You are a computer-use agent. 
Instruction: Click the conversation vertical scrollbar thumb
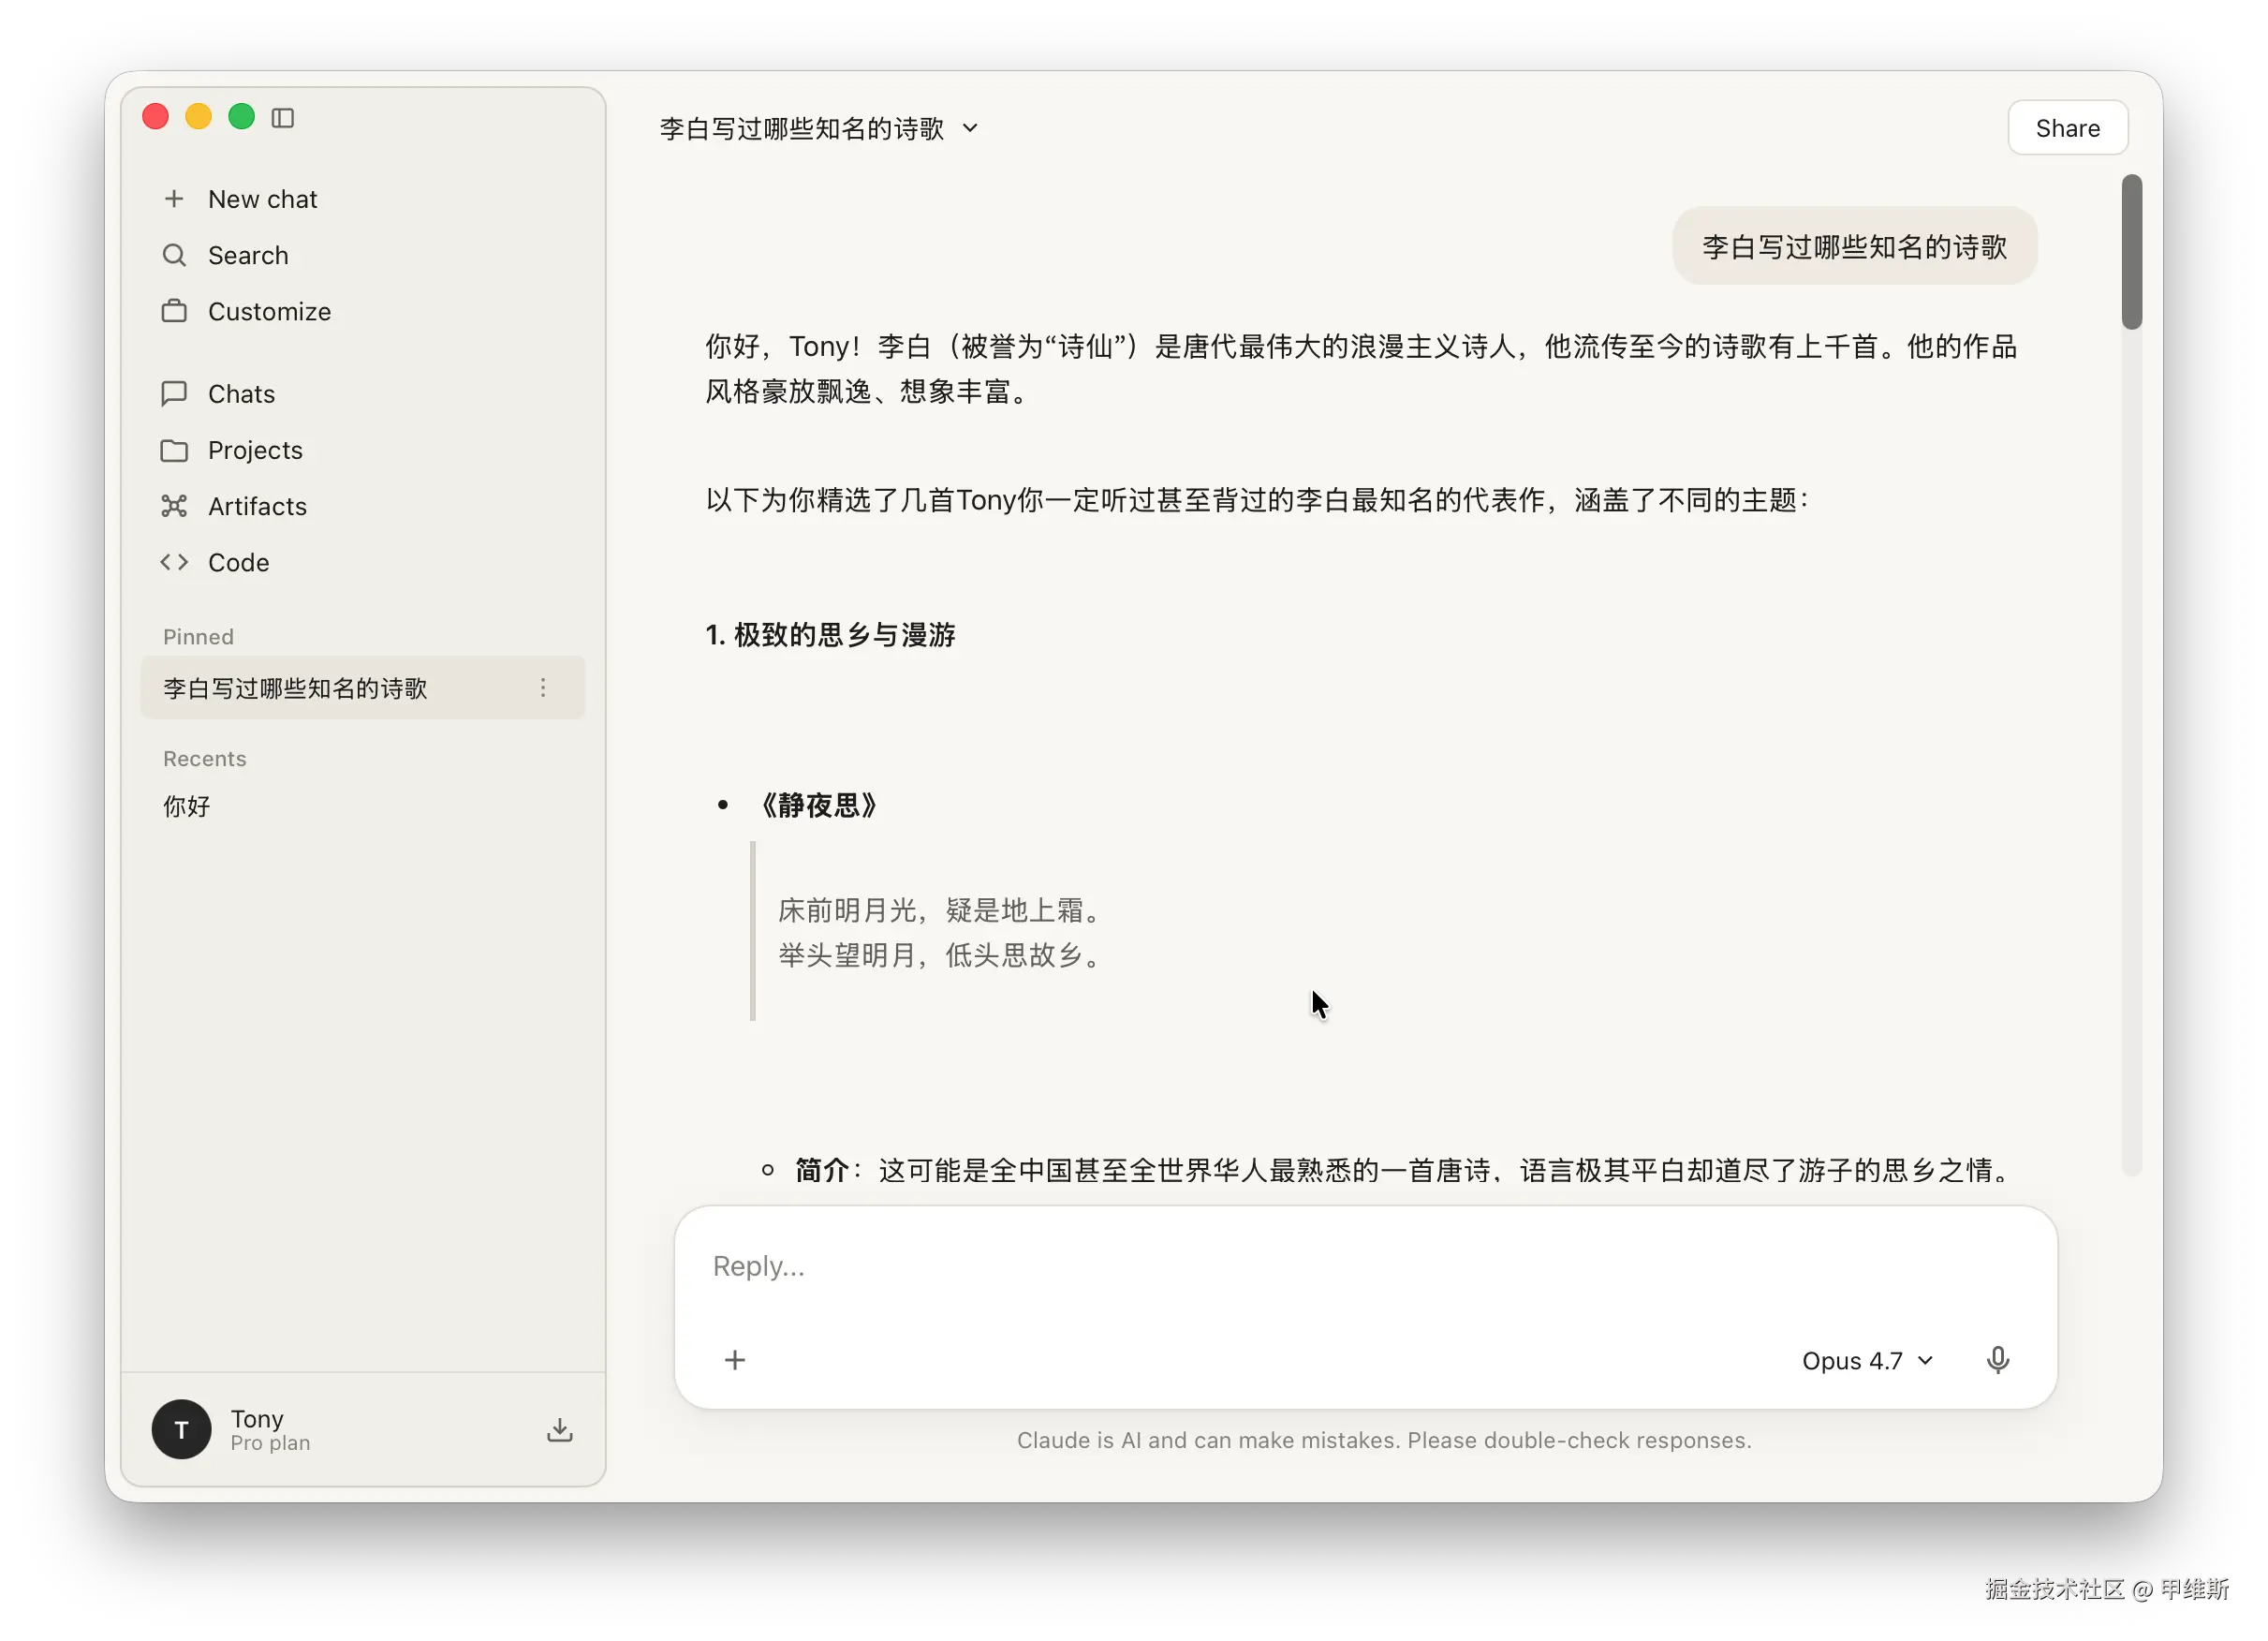2131,252
